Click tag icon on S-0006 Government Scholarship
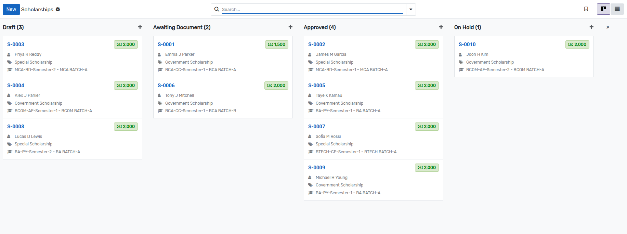This screenshot has height=234, width=627. point(160,103)
